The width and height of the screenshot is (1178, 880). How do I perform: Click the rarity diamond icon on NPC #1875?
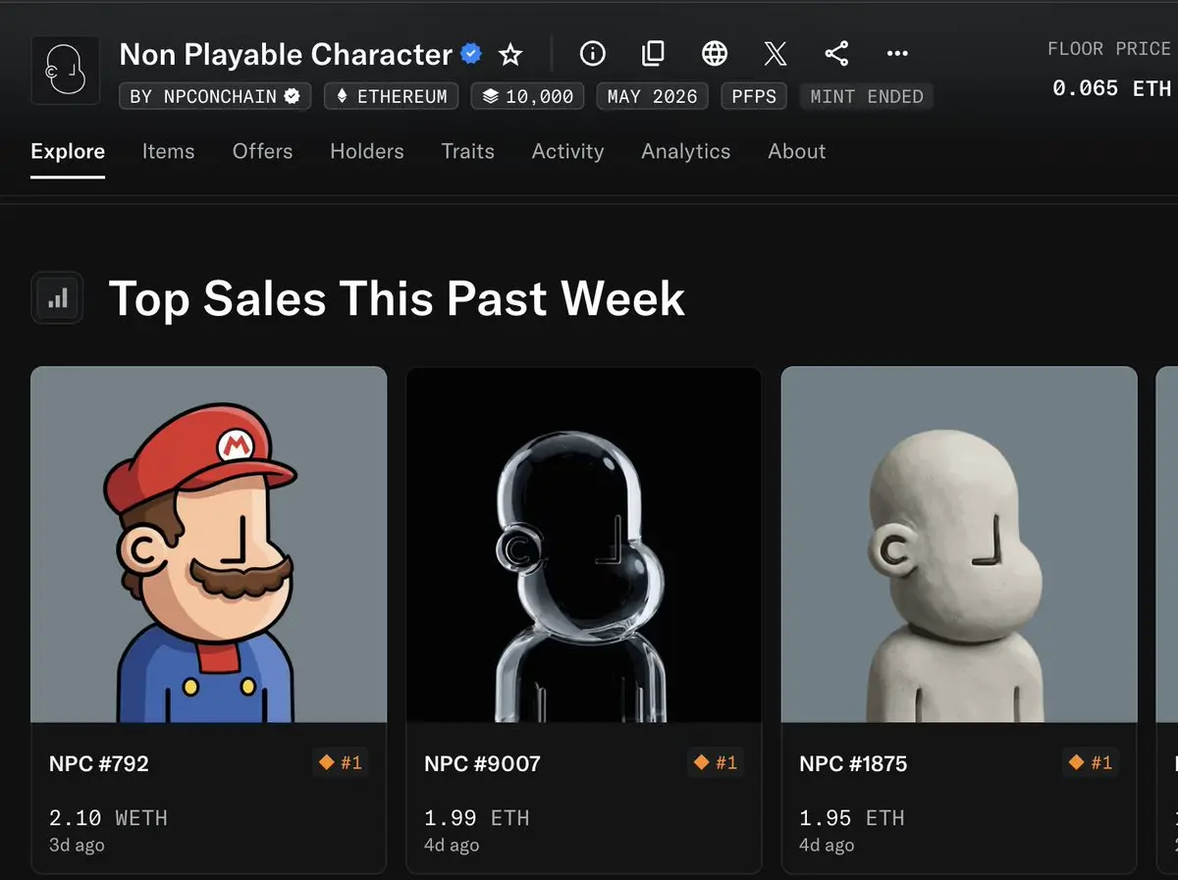(x=1077, y=762)
